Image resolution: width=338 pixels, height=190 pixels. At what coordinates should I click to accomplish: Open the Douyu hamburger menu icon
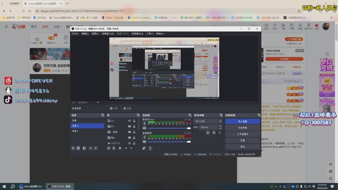click(x=6, y=27)
